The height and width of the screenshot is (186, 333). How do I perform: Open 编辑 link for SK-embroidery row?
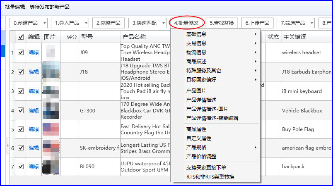point(34,148)
